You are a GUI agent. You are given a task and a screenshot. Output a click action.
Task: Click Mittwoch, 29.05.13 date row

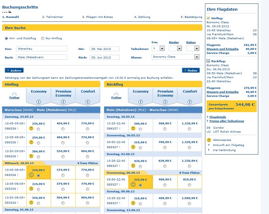click(51, 163)
